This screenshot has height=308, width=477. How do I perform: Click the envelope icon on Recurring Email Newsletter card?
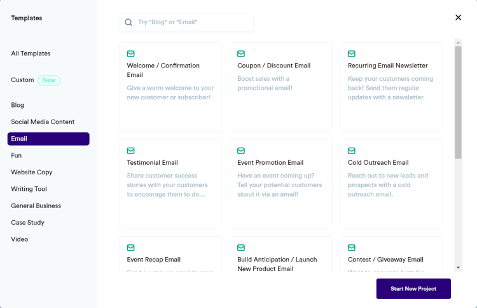[x=351, y=54]
